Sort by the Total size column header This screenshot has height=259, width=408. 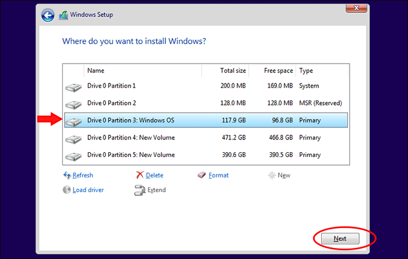point(225,71)
